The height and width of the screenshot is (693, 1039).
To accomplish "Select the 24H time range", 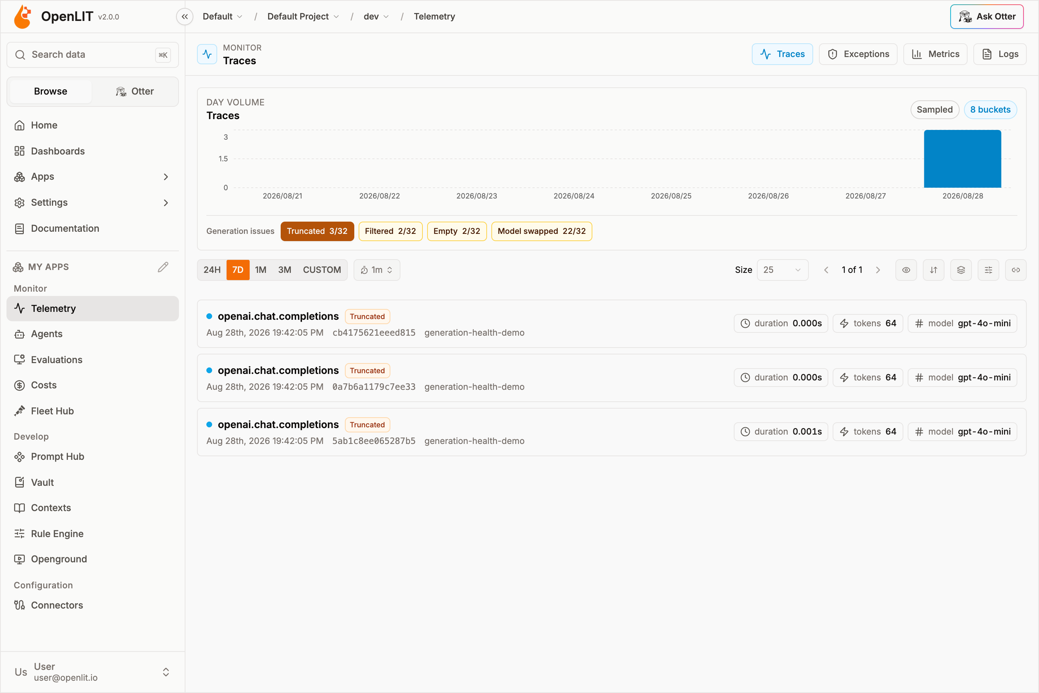I will 212,270.
